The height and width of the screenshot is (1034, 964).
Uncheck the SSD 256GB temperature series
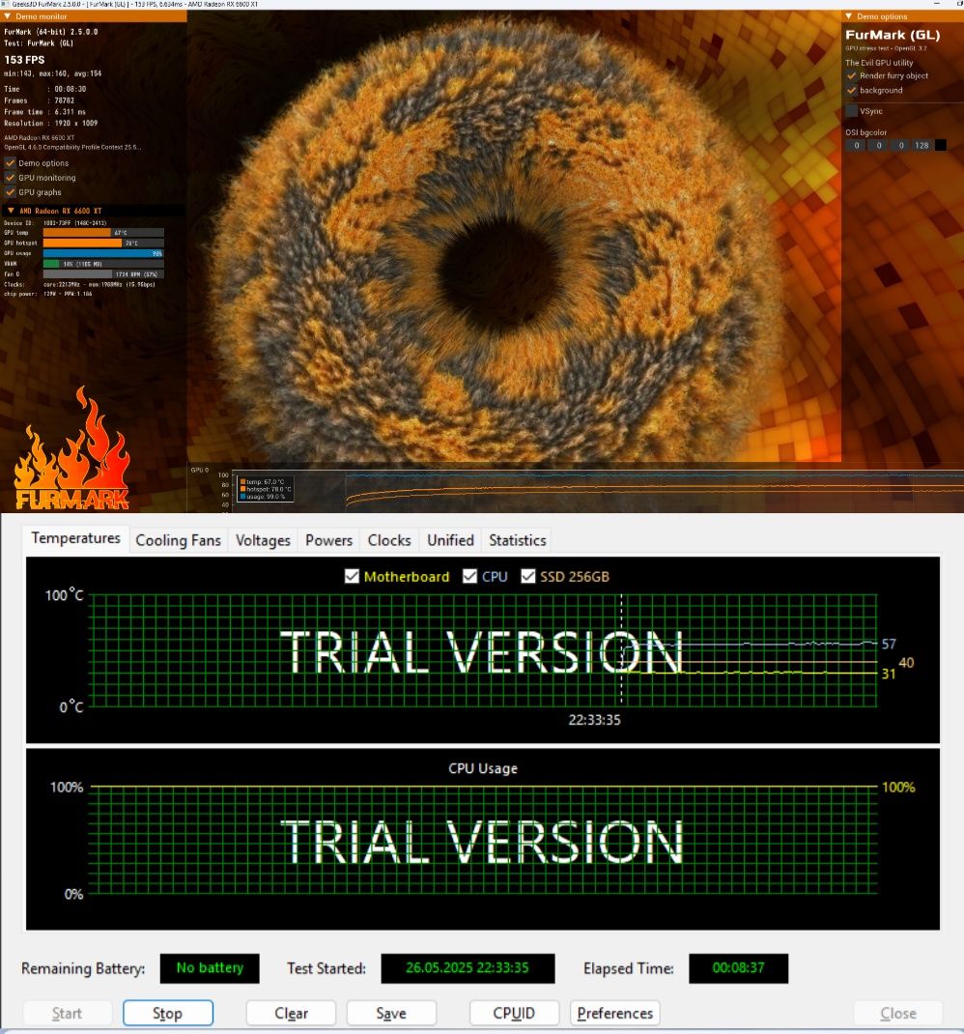click(x=528, y=576)
